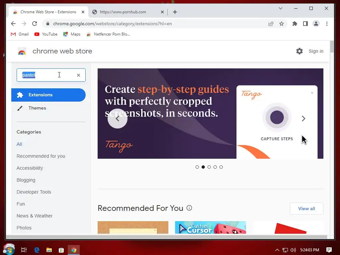Select the third carousel dot
The height and width of the screenshot is (255, 340).
(x=209, y=167)
